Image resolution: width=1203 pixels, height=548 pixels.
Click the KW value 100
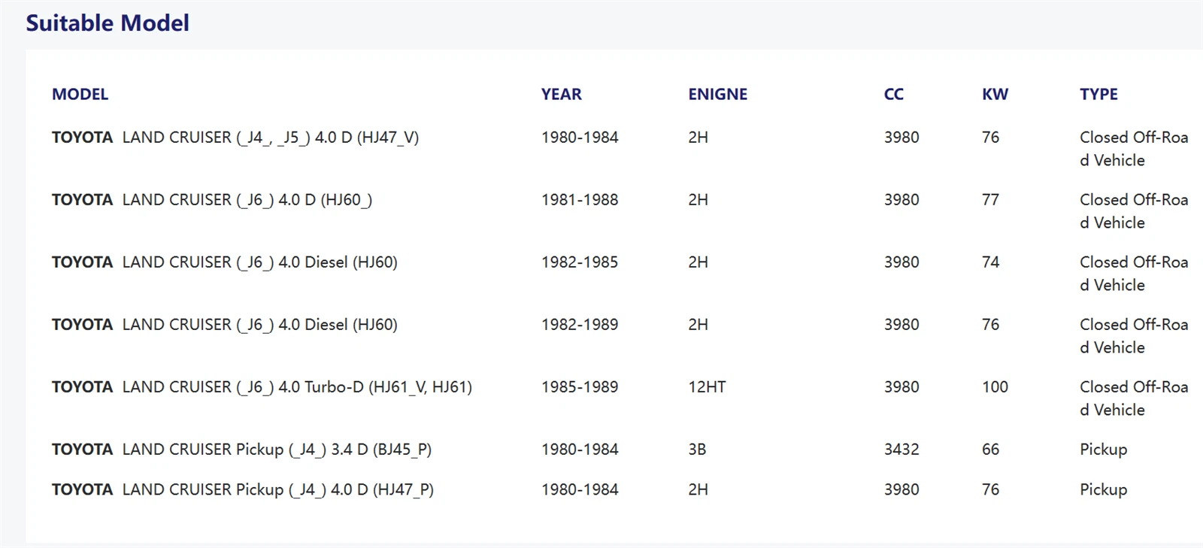[x=995, y=387]
